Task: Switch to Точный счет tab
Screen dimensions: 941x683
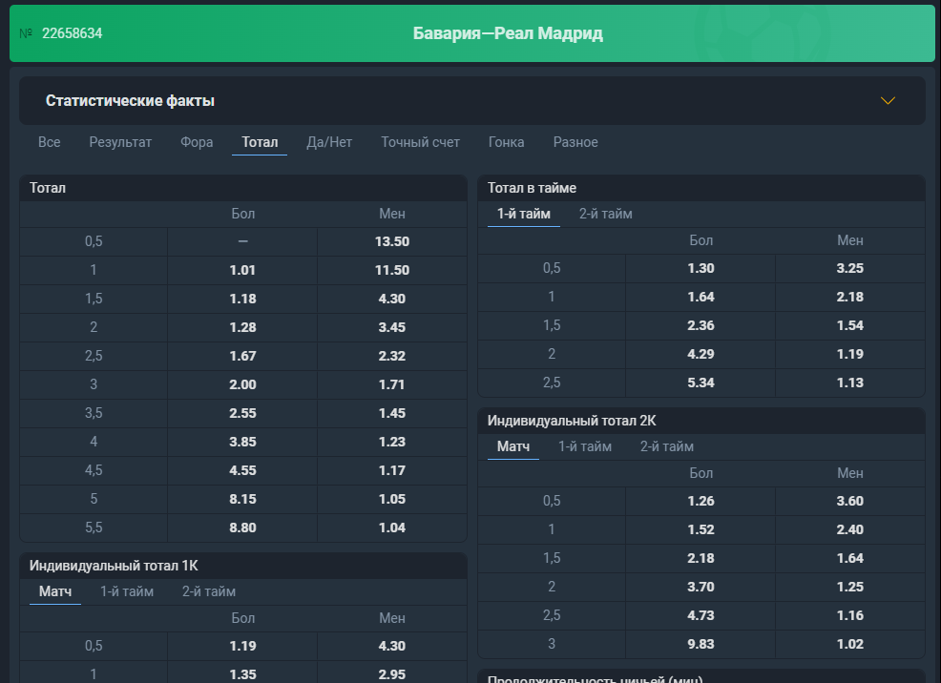Action: [x=420, y=142]
